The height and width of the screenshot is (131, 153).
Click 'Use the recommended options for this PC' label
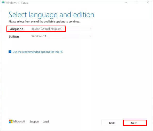pyautogui.click(x=37, y=52)
